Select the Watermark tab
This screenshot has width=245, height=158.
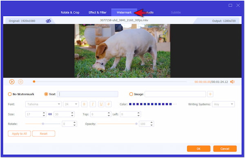click(x=124, y=13)
